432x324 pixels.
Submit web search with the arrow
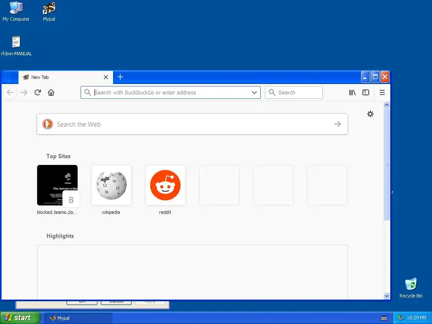tap(337, 124)
